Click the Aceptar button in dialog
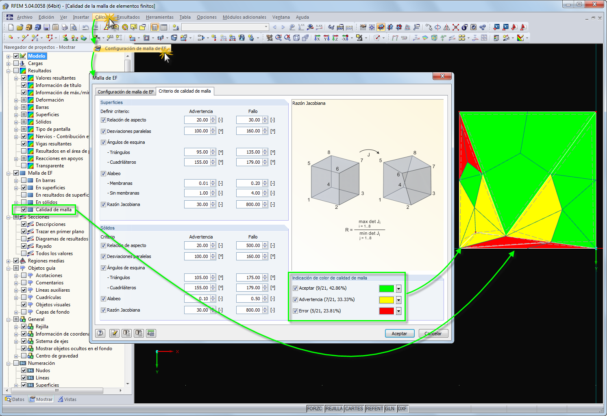This screenshot has width=607, height=416. pyautogui.click(x=399, y=334)
